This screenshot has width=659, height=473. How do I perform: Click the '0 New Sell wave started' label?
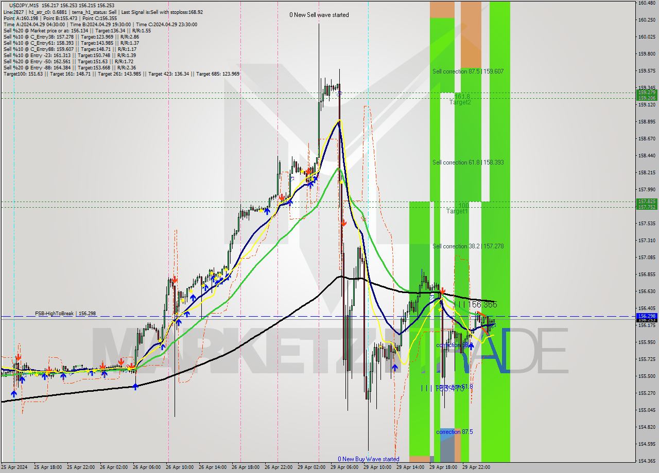pyautogui.click(x=319, y=15)
